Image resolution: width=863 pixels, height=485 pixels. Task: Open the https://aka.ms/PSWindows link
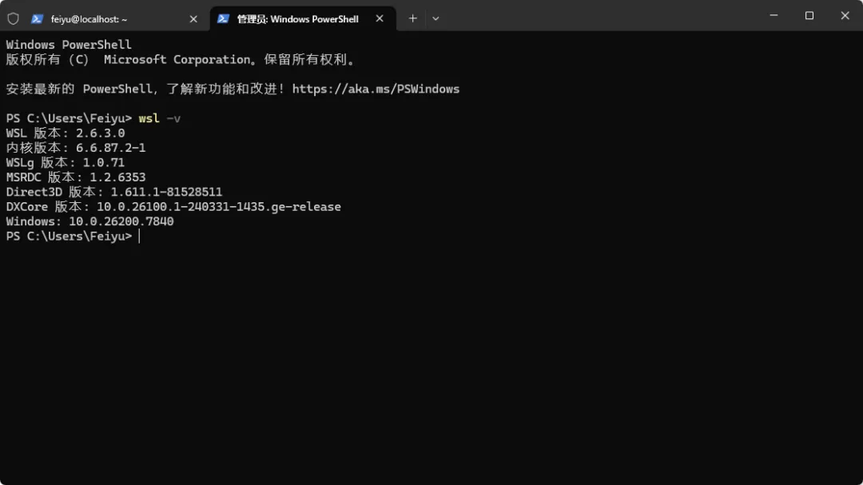[x=376, y=89]
